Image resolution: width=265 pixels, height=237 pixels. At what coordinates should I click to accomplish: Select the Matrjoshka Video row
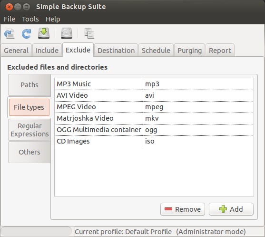(x=154, y=118)
